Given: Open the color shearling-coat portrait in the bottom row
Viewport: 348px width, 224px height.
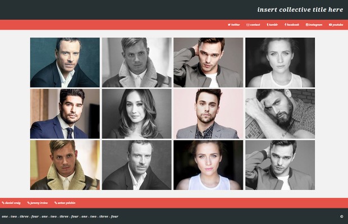Looking at the screenshot, I should [x=65, y=165].
